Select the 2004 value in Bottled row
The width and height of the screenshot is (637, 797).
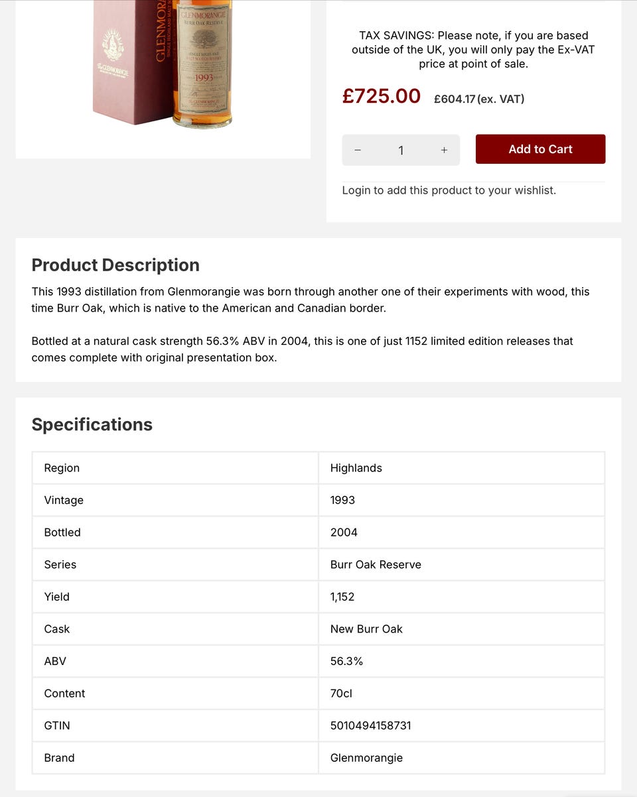344,532
